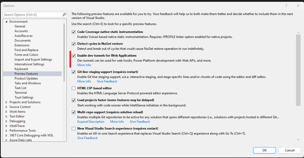Image resolution: width=304 pixels, height=158 pixels.
Task: Click Expand Description under Multi-repo support
Action: click(91, 122)
